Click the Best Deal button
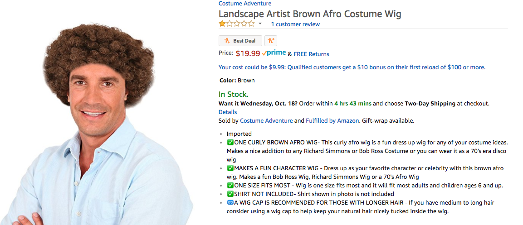The width and height of the screenshot is (523, 225). (x=240, y=41)
